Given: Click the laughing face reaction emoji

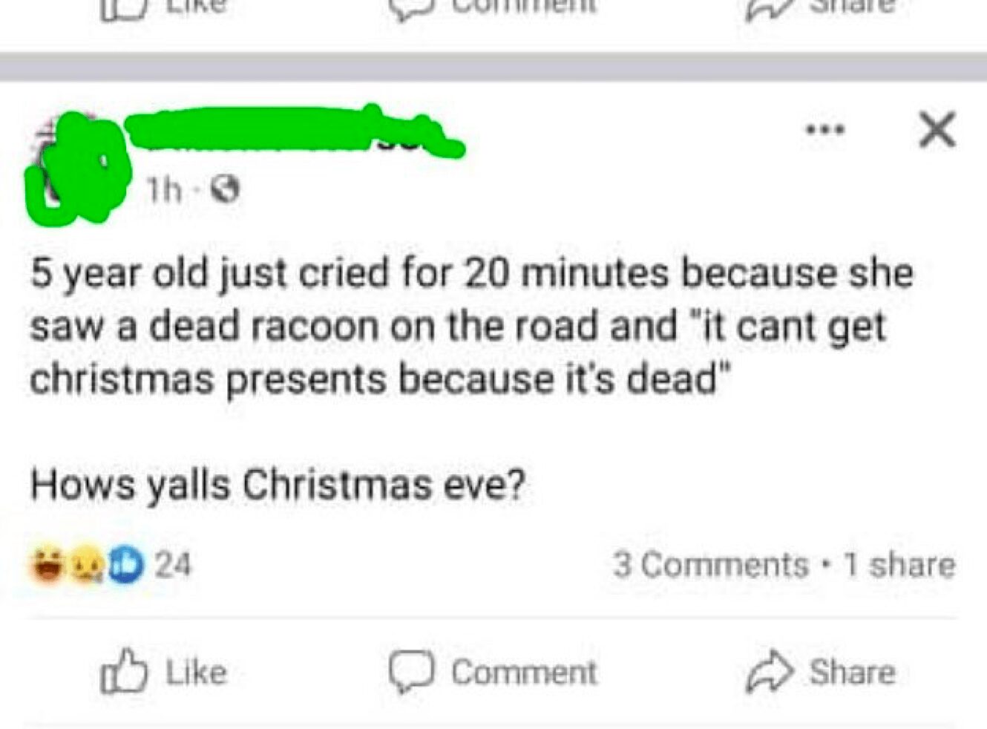Looking at the screenshot, I should 46,564.
